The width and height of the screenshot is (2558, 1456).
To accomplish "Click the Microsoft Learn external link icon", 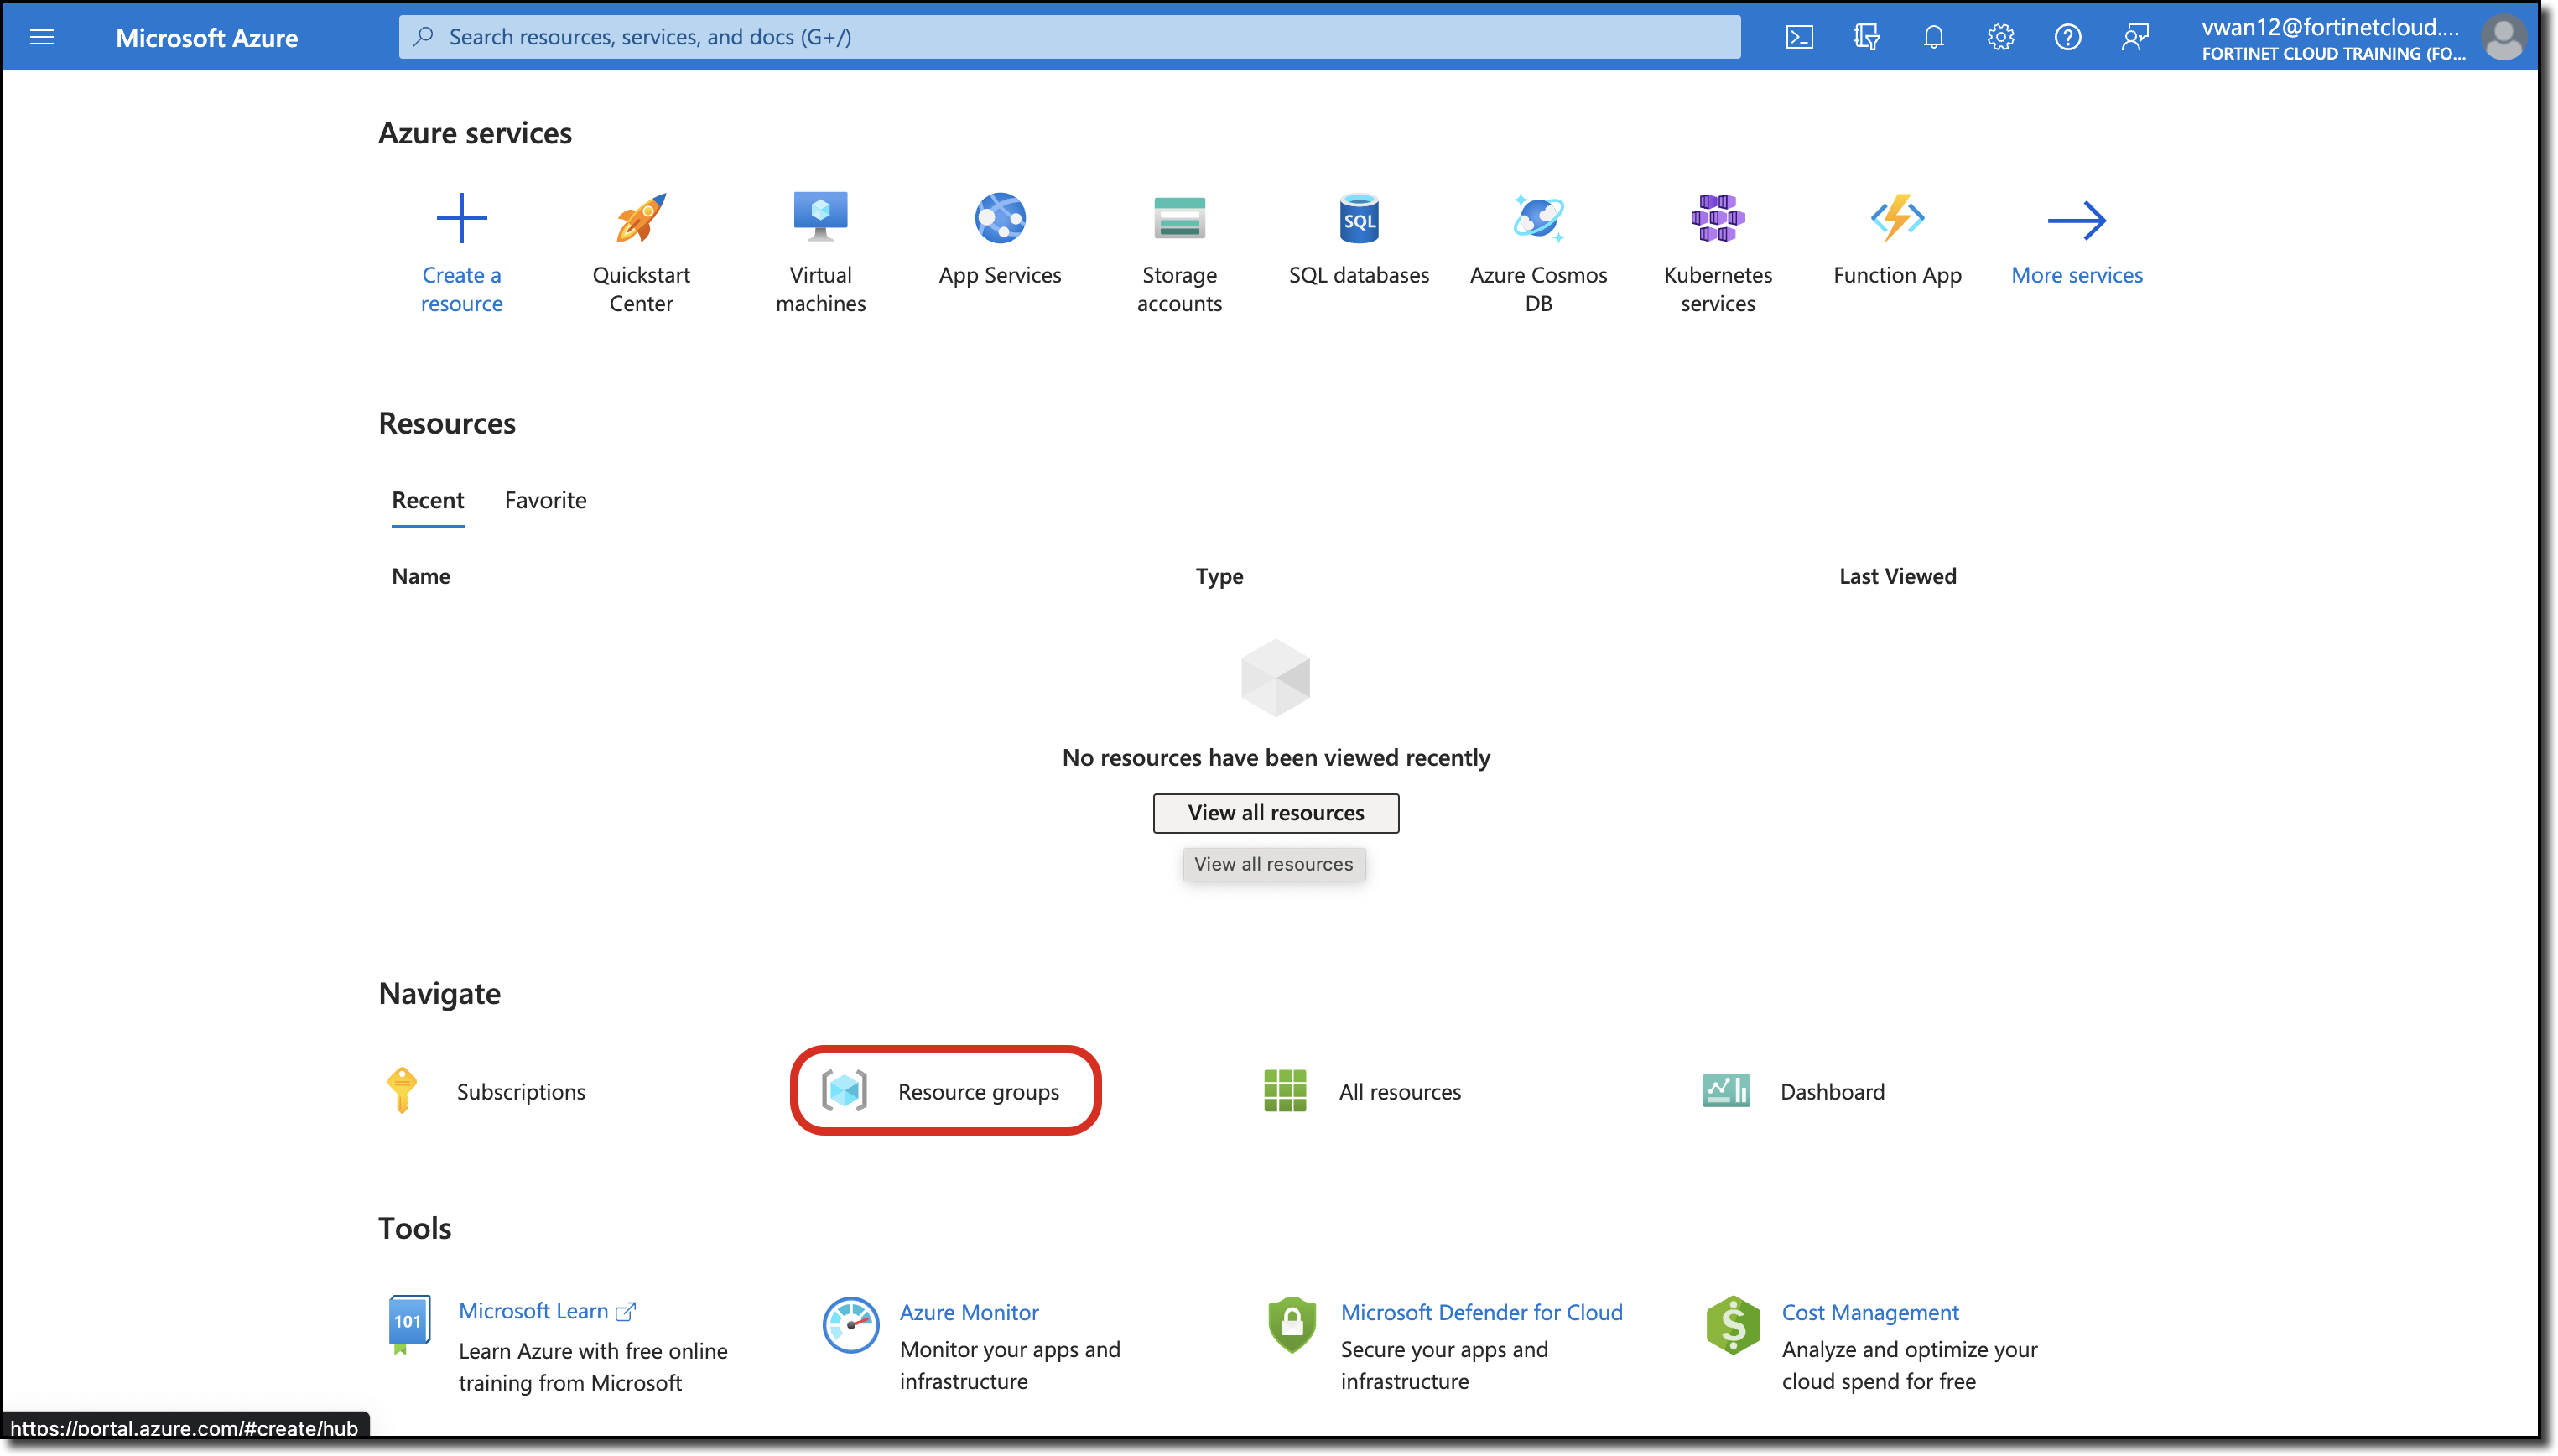I will pos(625,1311).
